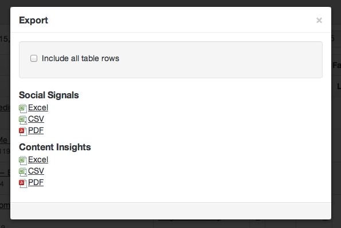The height and width of the screenshot is (228, 341).
Task: Enable the Include all table rows checkbox
Action: 34,58
